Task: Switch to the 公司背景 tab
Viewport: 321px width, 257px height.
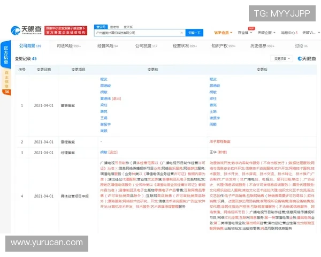Action: (x=30, y=46)
